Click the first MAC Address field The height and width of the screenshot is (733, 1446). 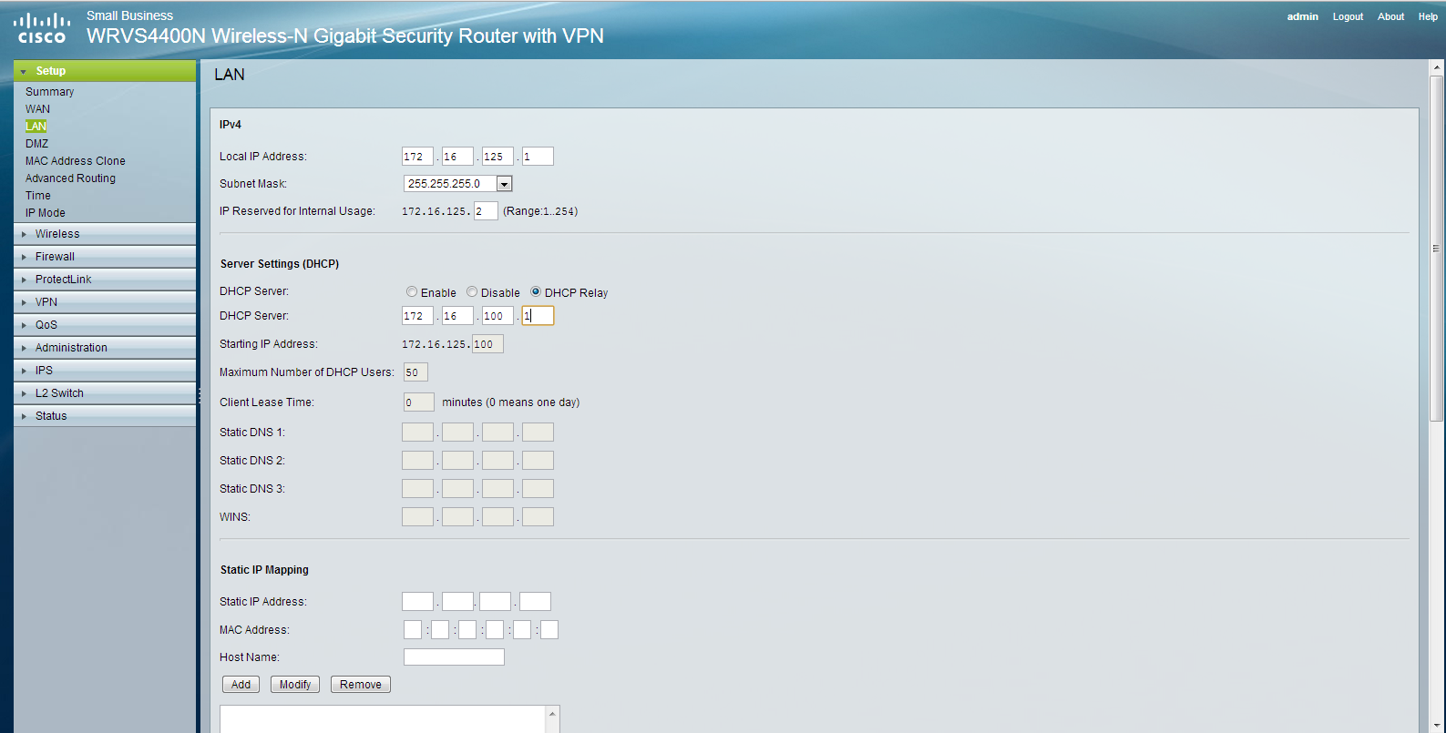pyautogui.click(x=413, y=630)
